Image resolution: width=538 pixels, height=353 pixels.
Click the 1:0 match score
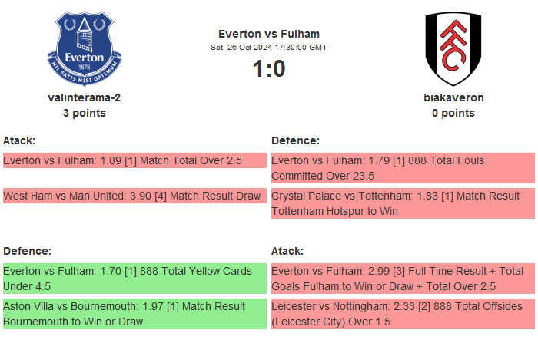(269, 69)
